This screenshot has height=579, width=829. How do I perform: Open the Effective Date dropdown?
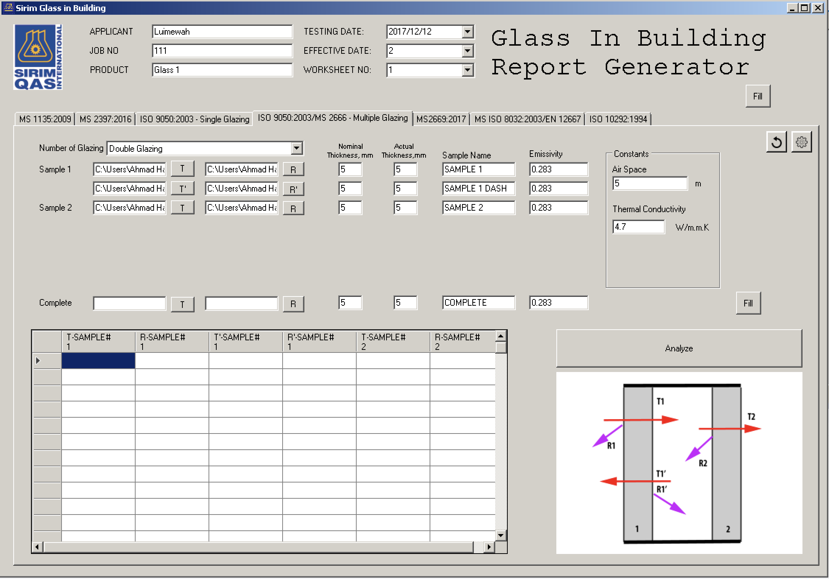coord(468,51)
